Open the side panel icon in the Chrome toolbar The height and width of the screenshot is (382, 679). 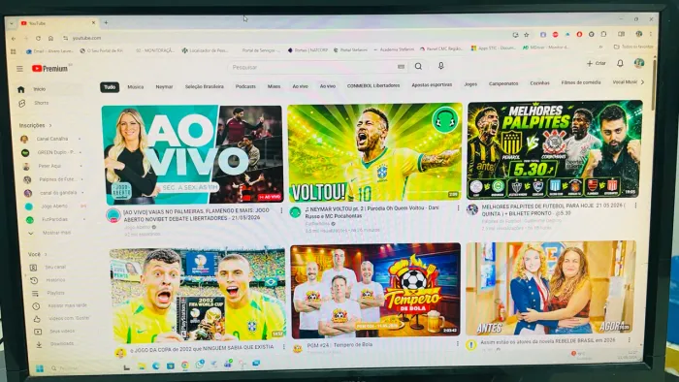622,34
